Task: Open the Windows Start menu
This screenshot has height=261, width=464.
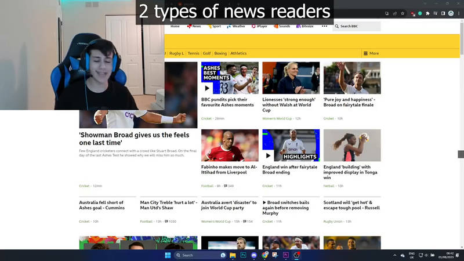Action: coord(168,255)
